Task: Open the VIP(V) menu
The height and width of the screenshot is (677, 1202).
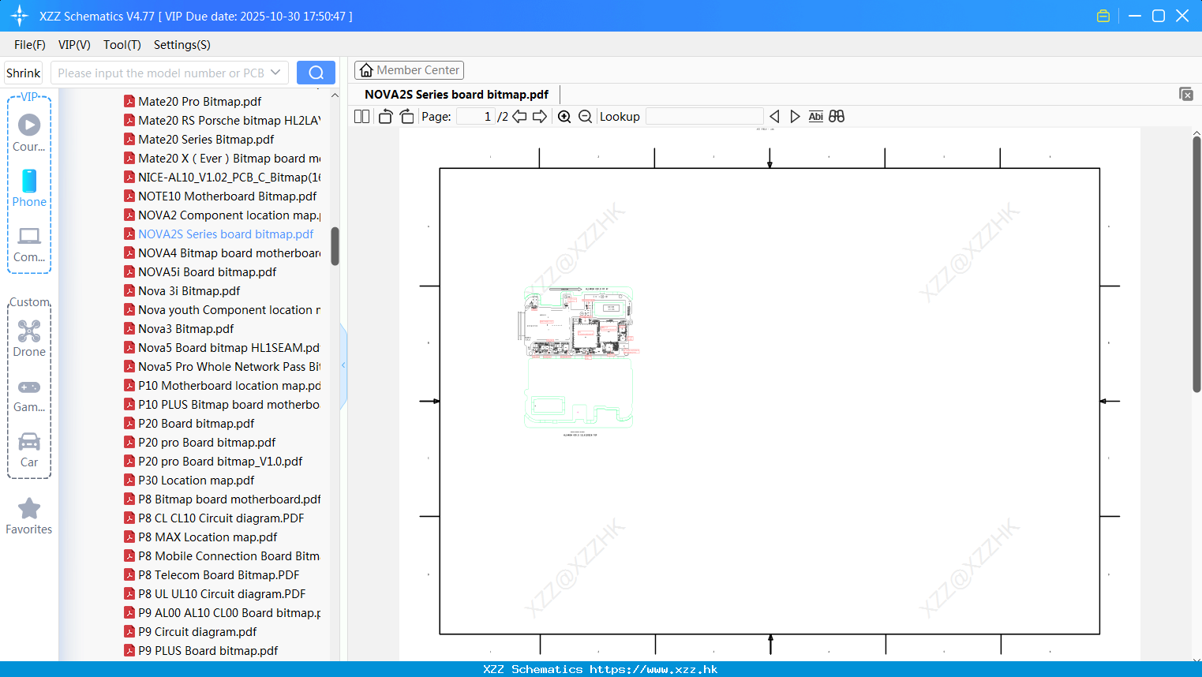Action: 74,44
